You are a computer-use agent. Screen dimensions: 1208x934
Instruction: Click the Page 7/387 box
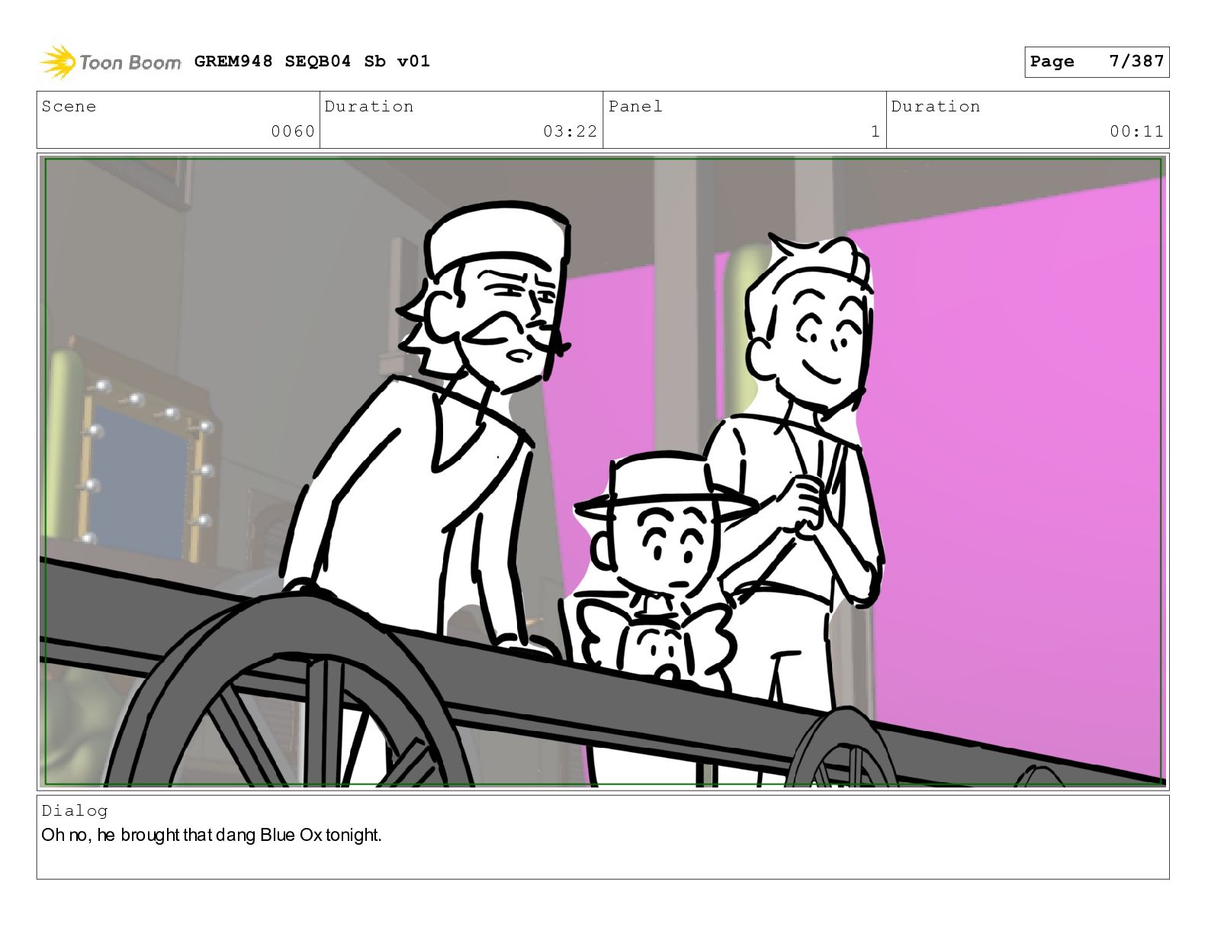click(1096, 62)
